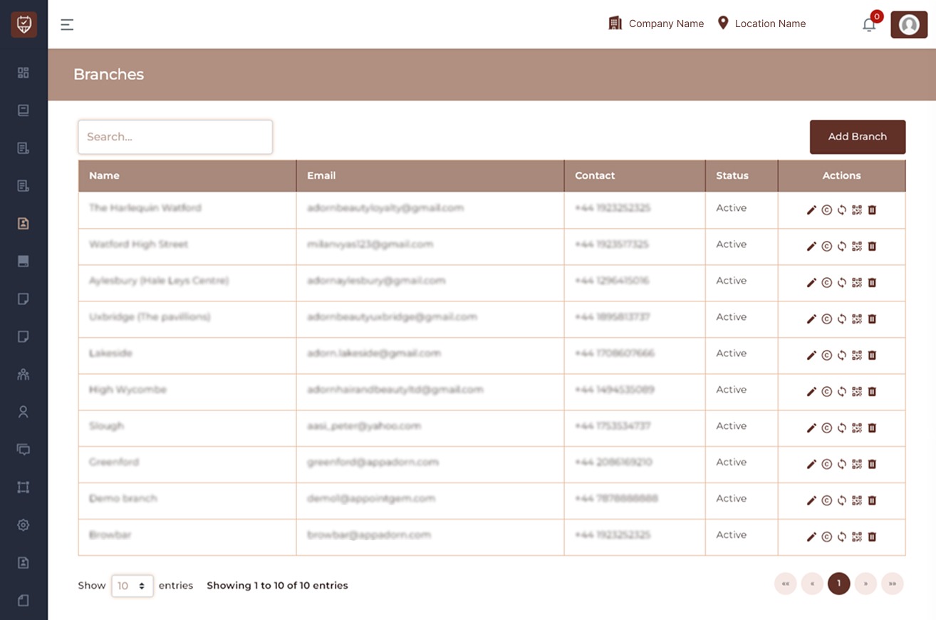
Task: Open the Company Name selector
Action: pyautogui.click(x=656, y=24)
